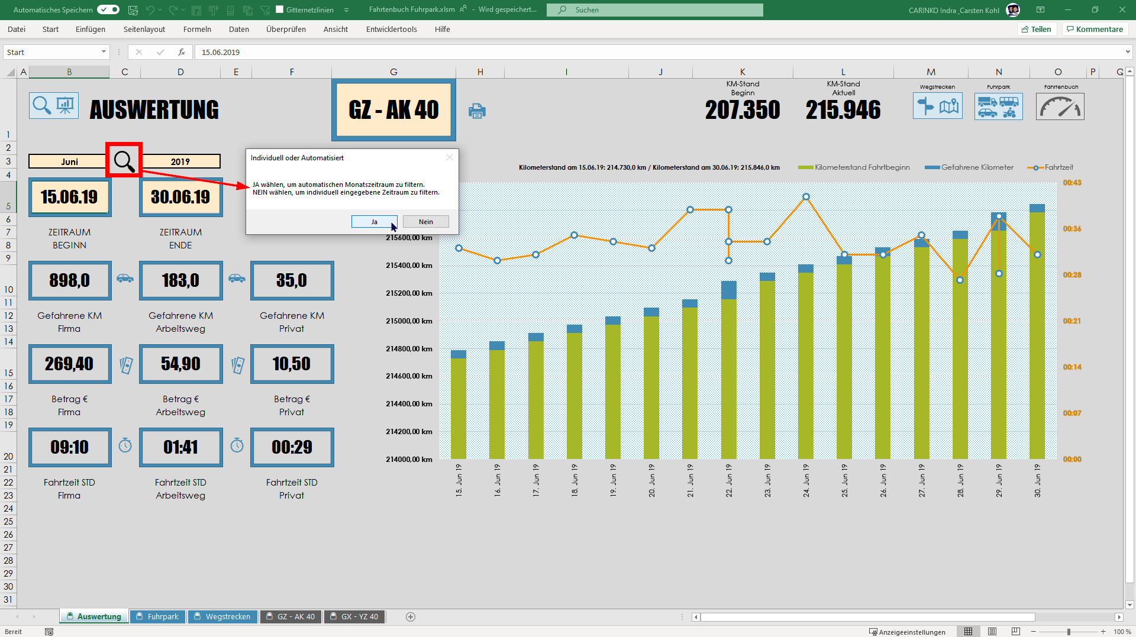Click the insert function fx icon
Screen dimensions: 1136x637
pyautogui.click(x=182, y=52)
